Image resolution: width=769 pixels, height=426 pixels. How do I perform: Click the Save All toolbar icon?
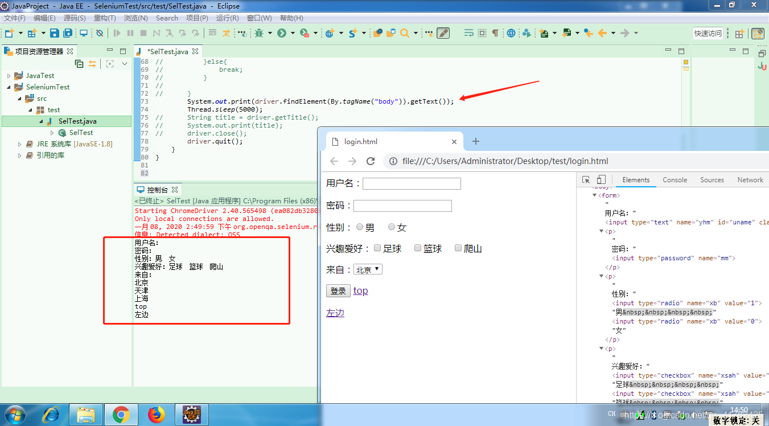(68, 33)
